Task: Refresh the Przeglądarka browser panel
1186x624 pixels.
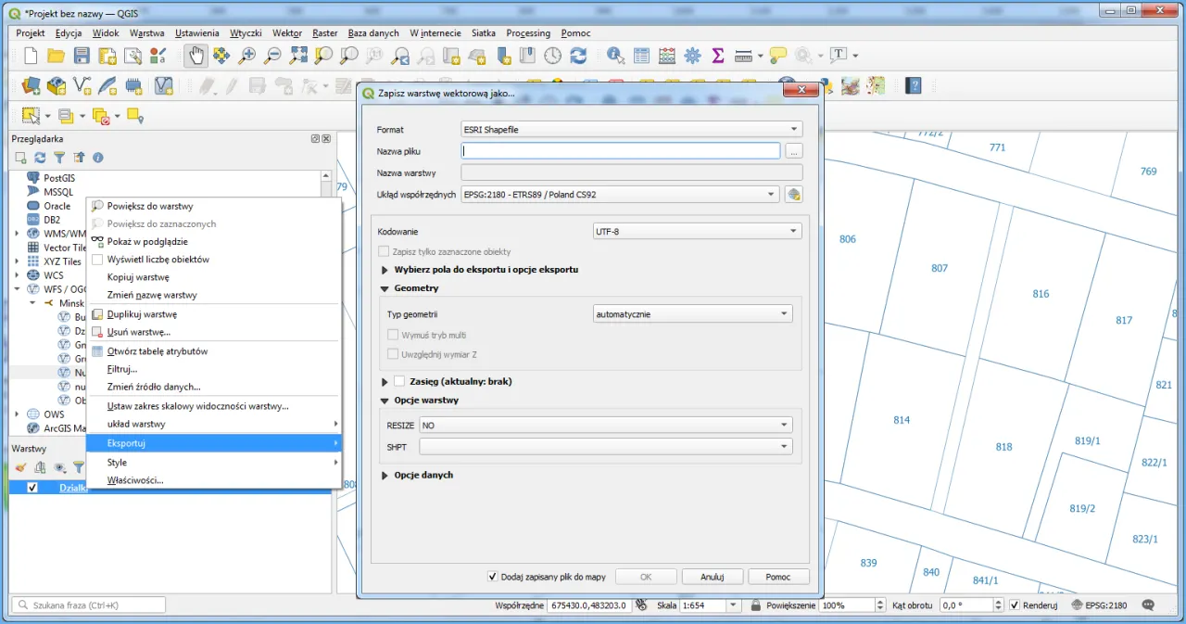Action: click(40, 158)
